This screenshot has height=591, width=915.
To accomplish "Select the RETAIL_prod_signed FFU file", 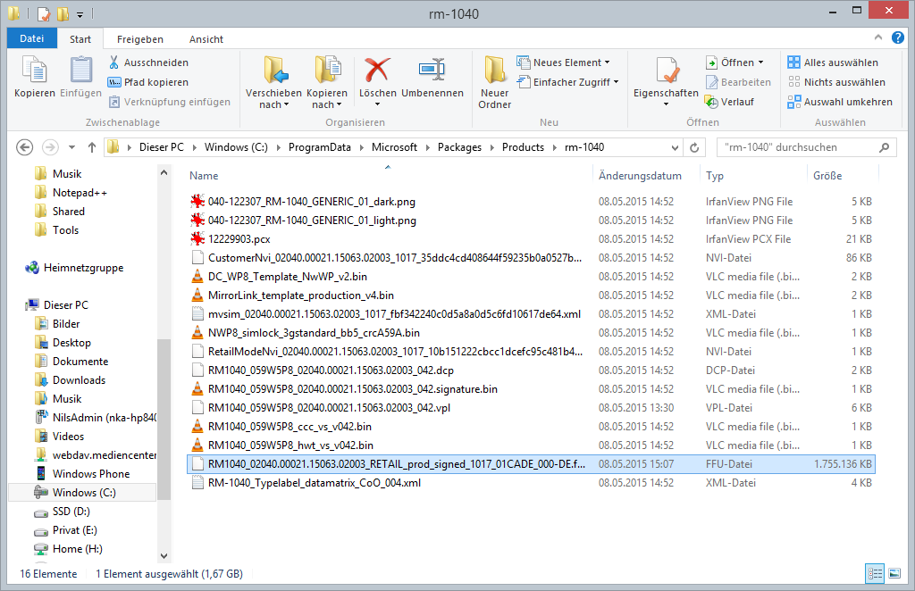I will point(531,464).
